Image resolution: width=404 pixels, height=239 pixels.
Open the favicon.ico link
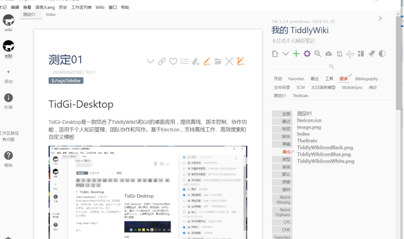point(309,120)
